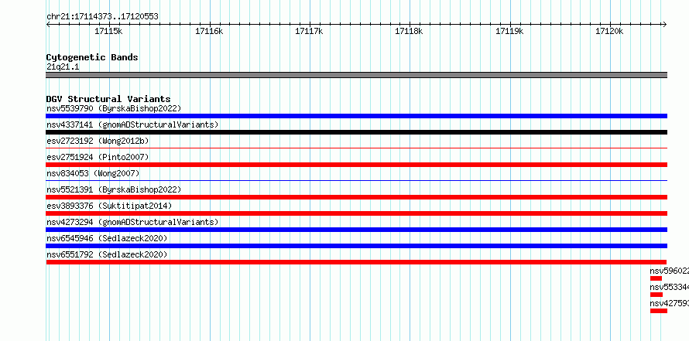Click the 17118k ruler tick label
This screenshot has width=689, height=341.
click(x=409, y=31)
